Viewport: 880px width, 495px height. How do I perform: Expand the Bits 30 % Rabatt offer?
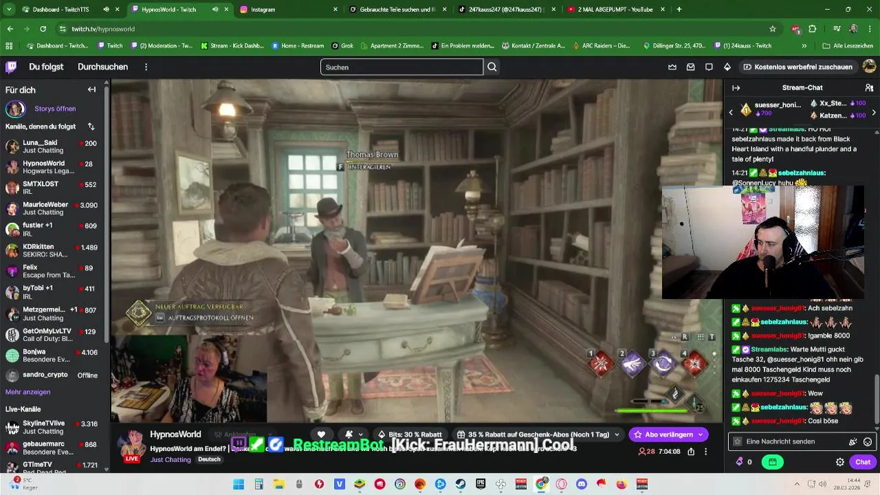coord(410,434)
